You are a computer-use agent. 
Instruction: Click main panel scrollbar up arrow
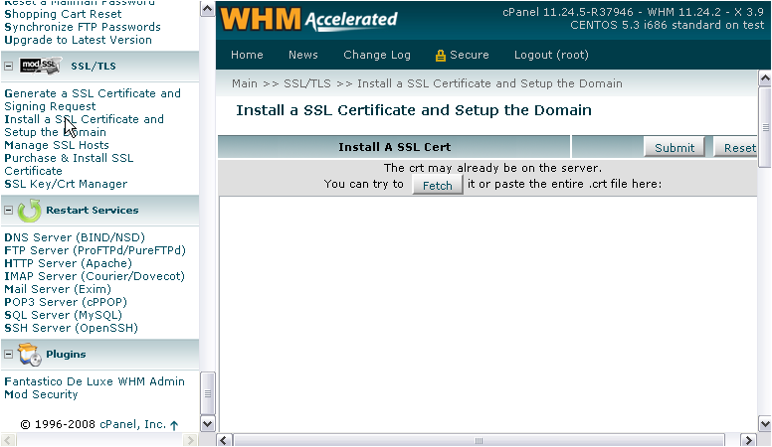coord(765,78)
